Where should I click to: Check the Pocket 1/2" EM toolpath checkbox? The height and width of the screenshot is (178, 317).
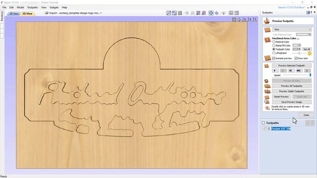click(x=265, y=129)
